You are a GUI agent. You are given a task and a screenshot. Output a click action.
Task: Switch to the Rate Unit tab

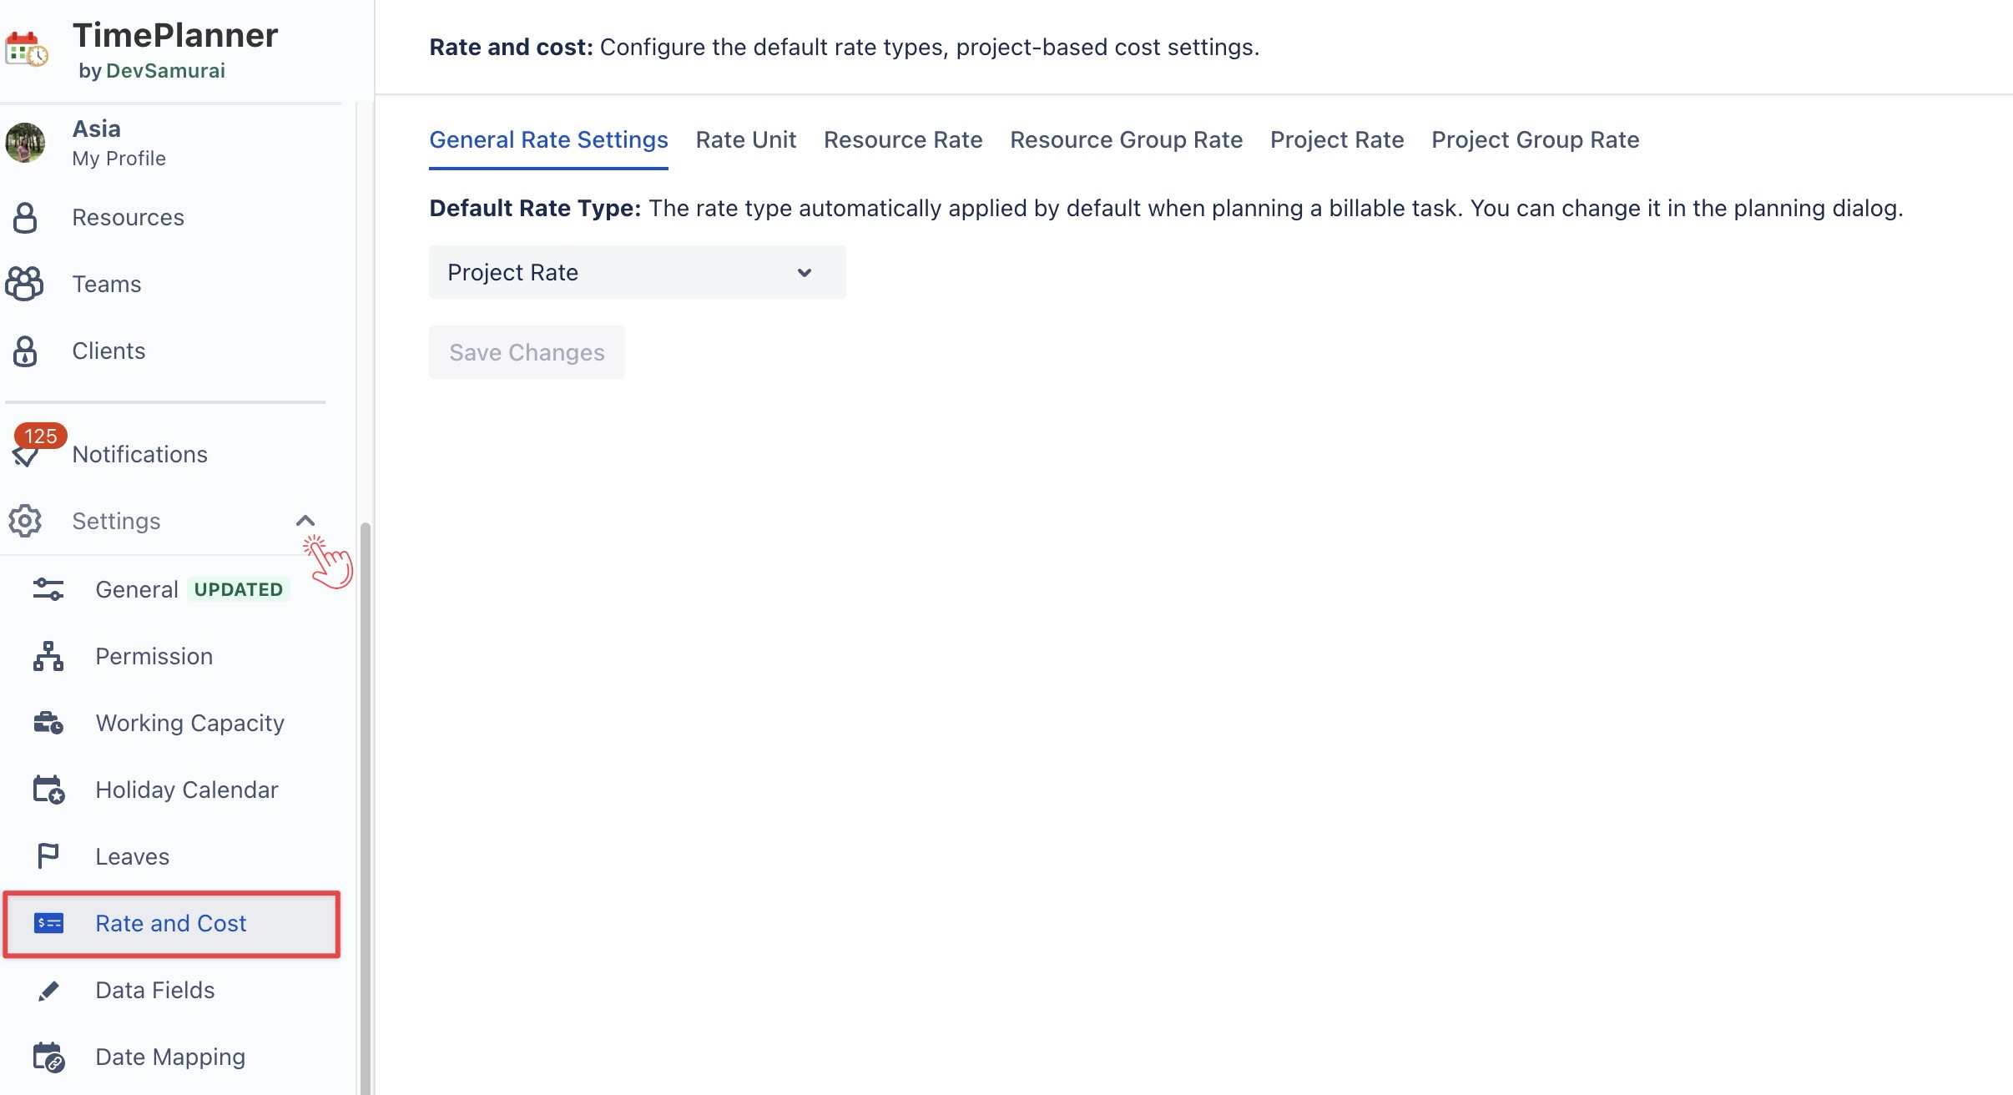pyautogui.click(x=745, y=140)
